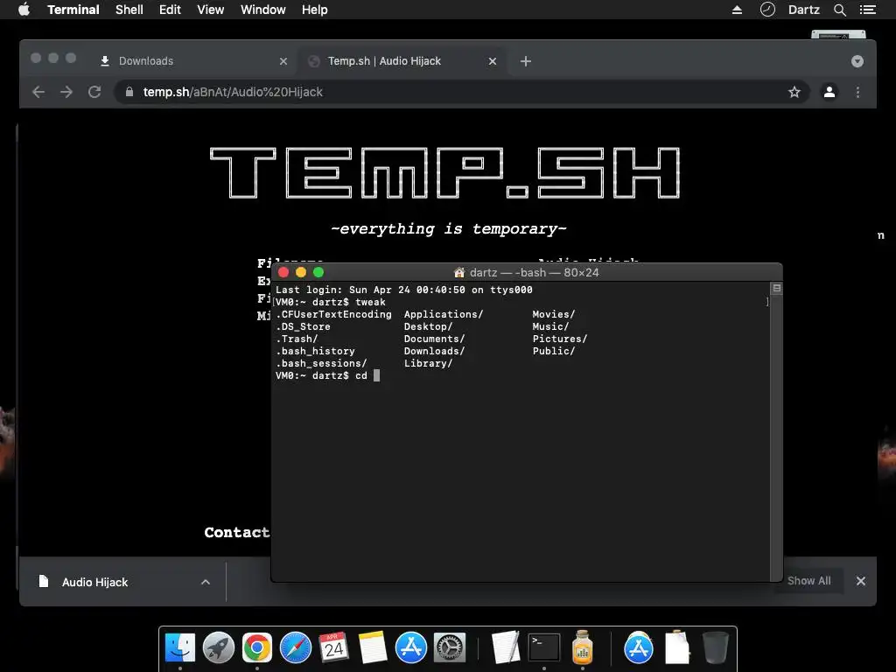Click the Terminal title bar home icon
Image resolution: width=896 pixels, height=672 pixels.
(x=458, y=273)
